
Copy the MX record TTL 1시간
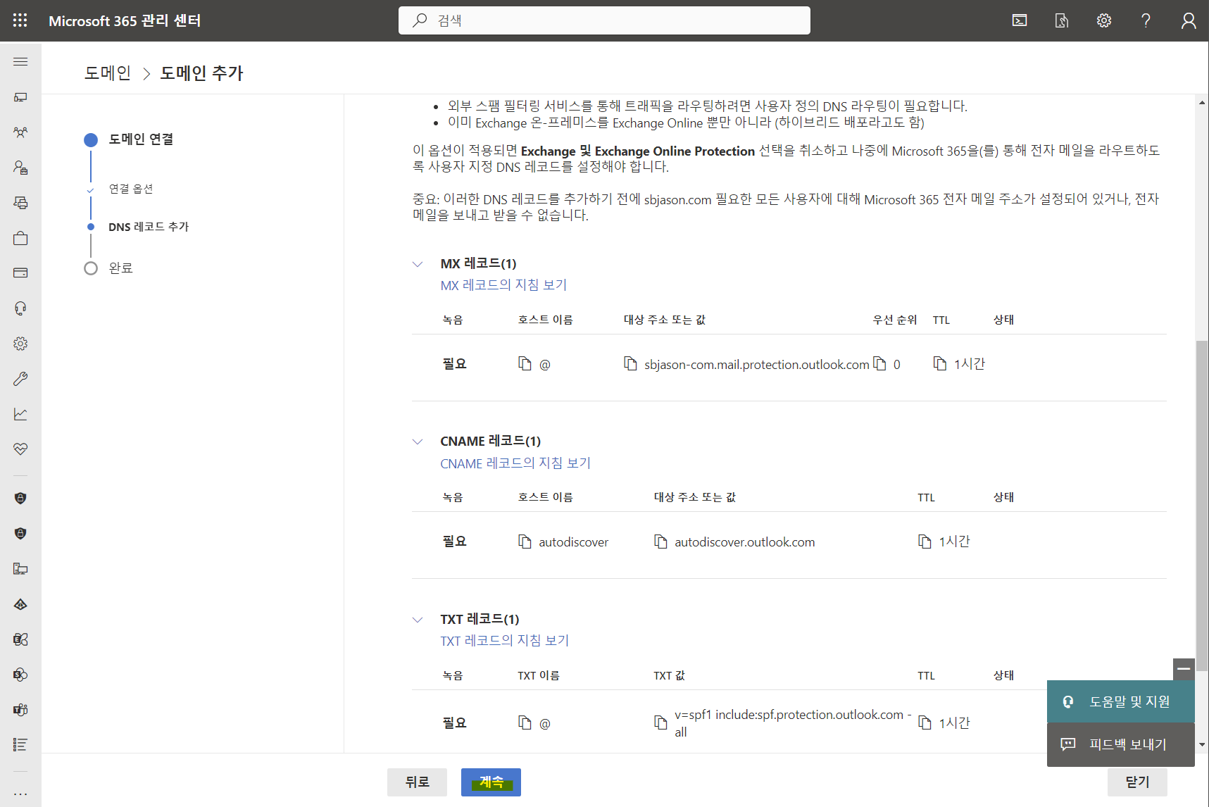pyautogui.click(x=939, y=363)
